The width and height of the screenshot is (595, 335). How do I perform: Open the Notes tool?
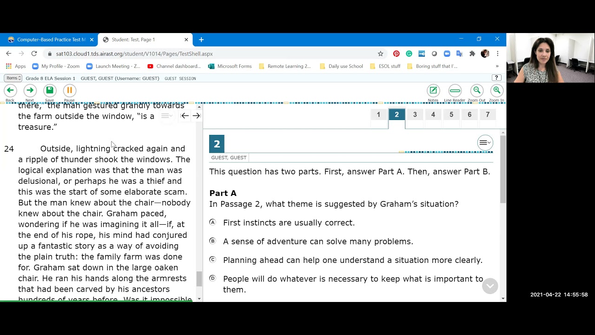pos(433,91)
